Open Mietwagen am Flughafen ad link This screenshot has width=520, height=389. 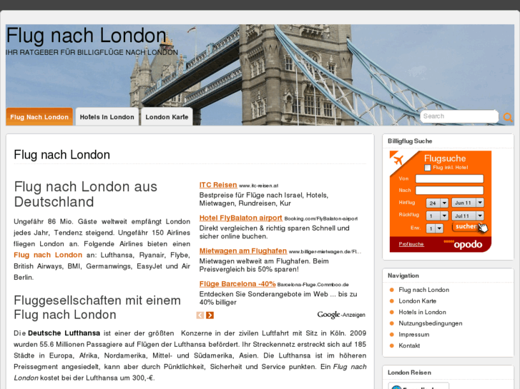click(x=242, y=251)
